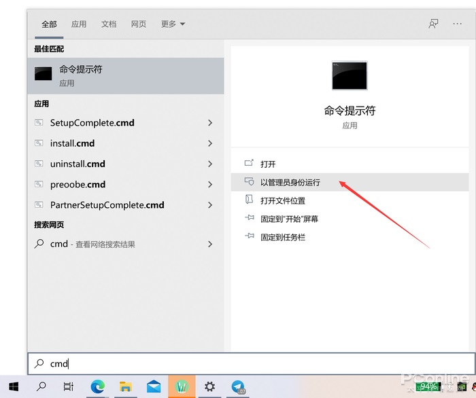Screen dimensions: 476x398
Task: Click the cmd search input field
Action: coord(252,363)
